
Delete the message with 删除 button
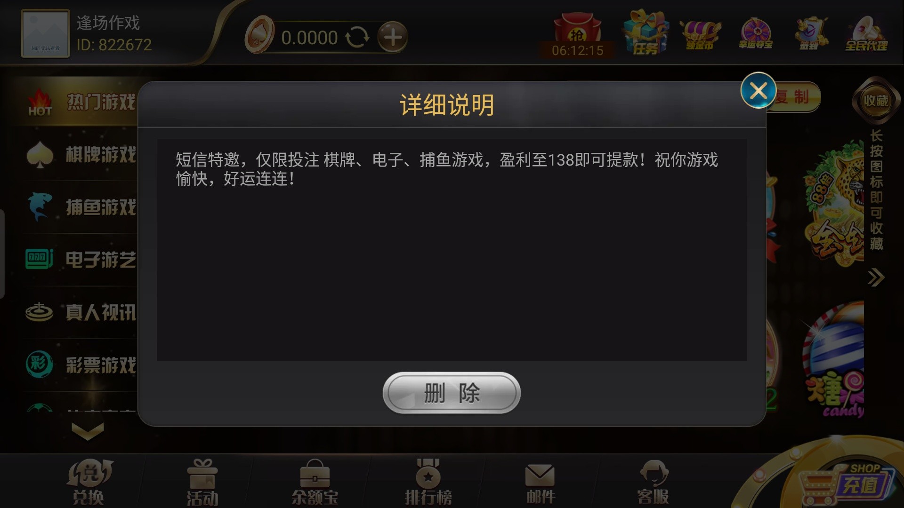452,393
